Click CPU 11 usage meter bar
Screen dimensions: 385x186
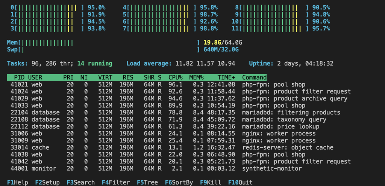click(274, 28)
